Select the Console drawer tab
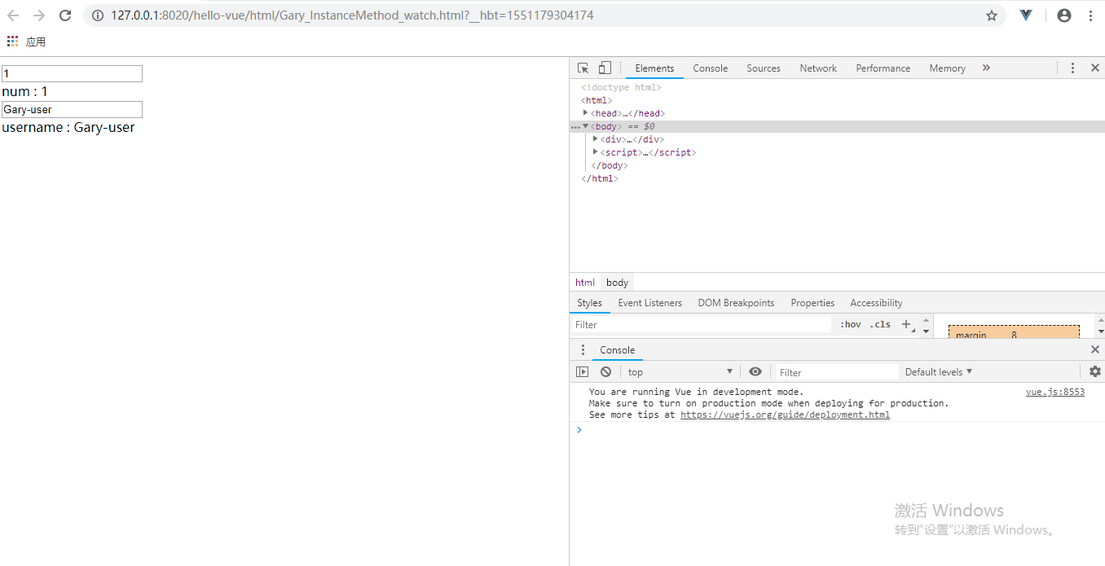The width and height of the screenshot is (1105, 566). tap(617, 350)
